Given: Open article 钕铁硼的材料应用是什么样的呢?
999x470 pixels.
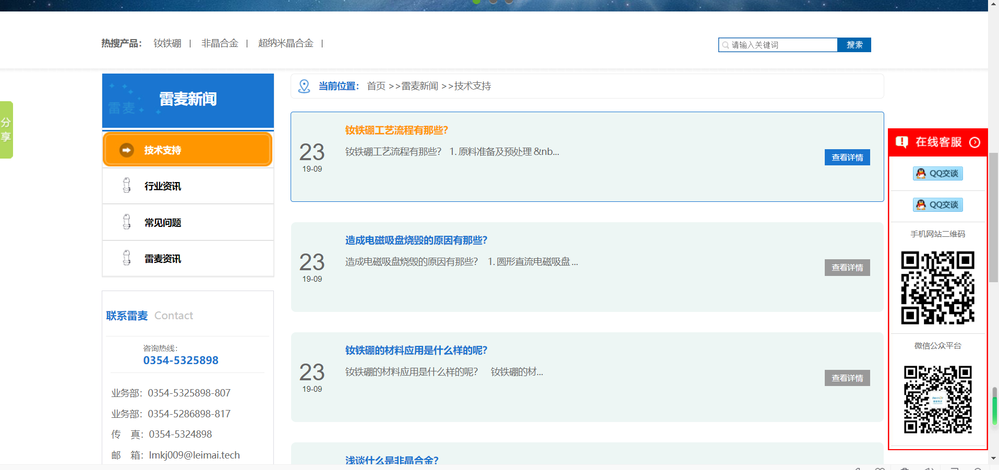Looking at the screenshot, I should coord(416,350).
